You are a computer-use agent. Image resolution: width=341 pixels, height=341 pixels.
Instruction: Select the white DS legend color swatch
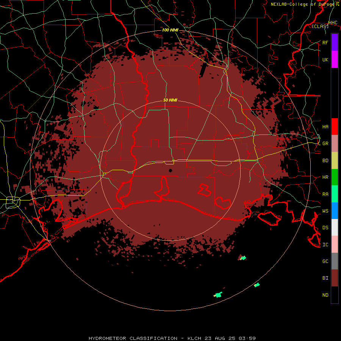(335, 227)
